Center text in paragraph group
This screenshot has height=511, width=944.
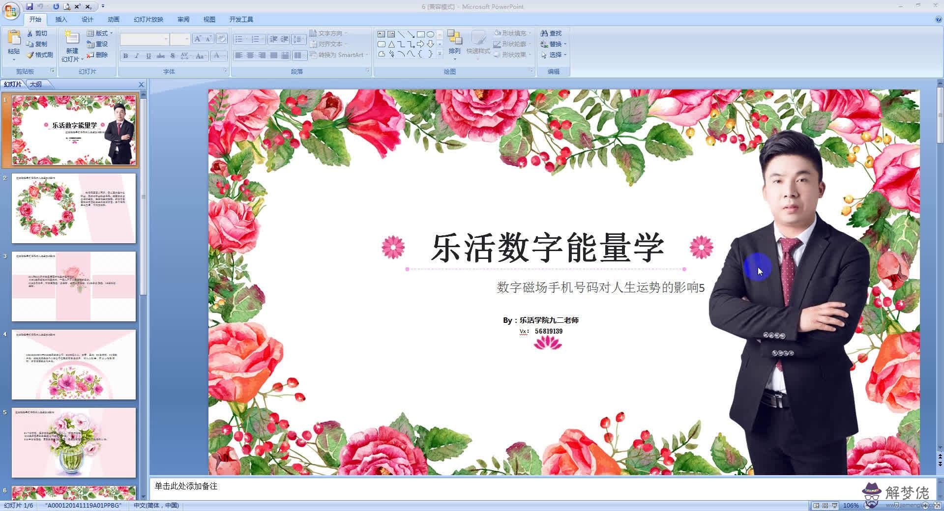(x=250, y=56)
